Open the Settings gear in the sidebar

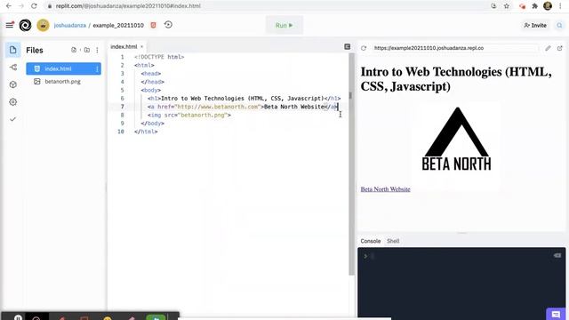click(13, 102)
